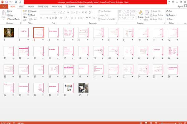Viewport: 187px width, 124px height.
Task: Click the transition star under slide 42
Action: [x=88, y=95]
